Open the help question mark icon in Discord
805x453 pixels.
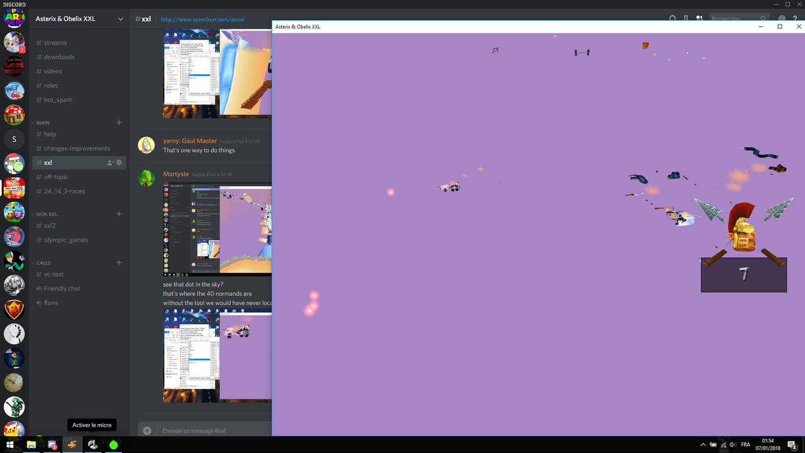click(x=796, y=19)
